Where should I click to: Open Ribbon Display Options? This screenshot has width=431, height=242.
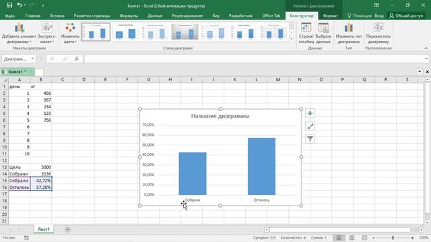pyautogui.click(x=376, y=5)
